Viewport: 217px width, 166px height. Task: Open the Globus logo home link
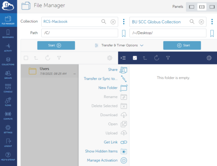[8, 6]
